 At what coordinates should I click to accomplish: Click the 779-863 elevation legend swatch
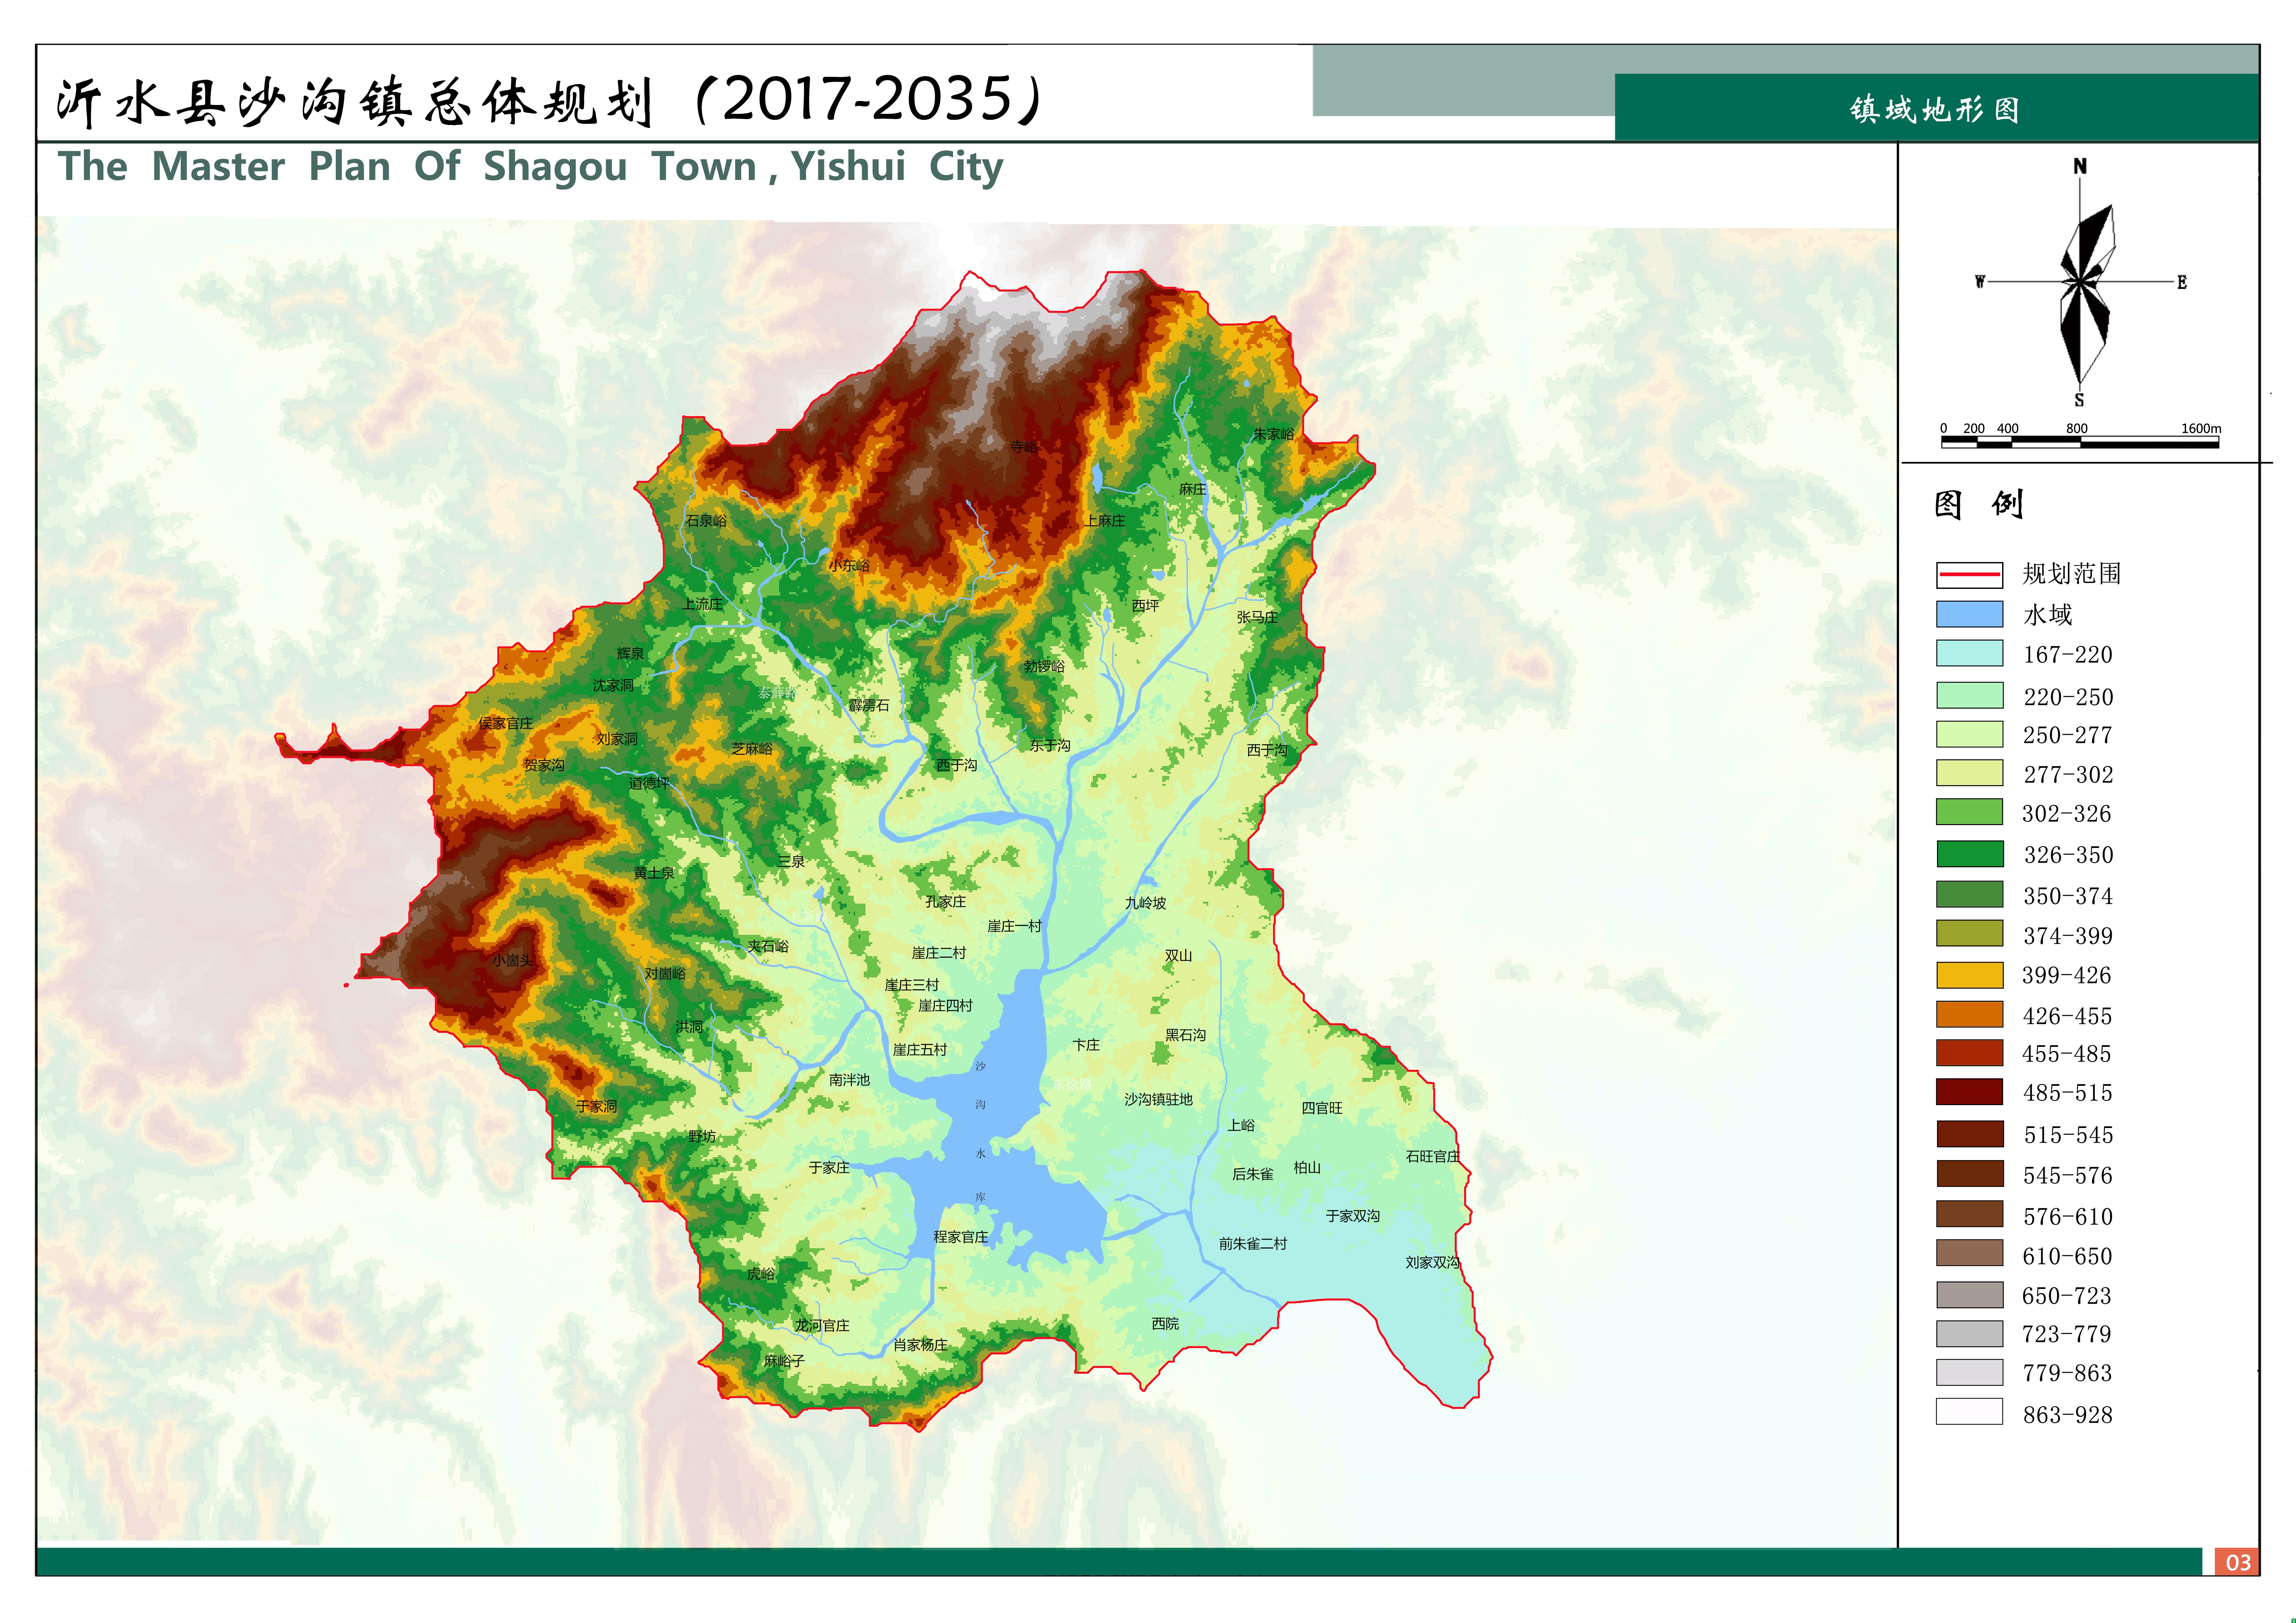click(x=1970, y=1372)
